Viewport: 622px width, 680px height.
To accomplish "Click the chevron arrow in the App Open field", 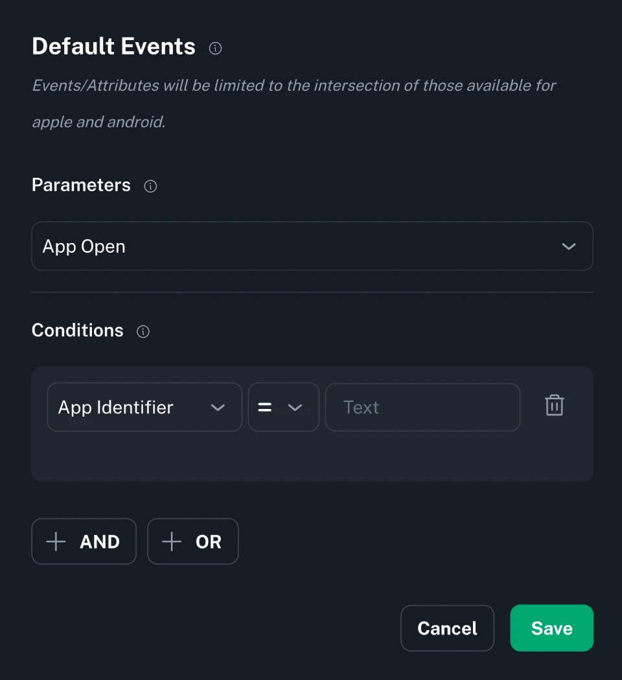I will (568, 246).
